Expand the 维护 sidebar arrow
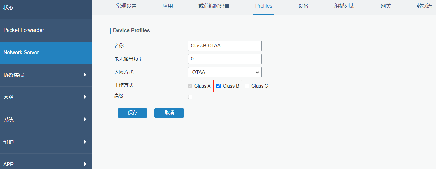Viewport: 436px width, 169px height. [85, 142]
